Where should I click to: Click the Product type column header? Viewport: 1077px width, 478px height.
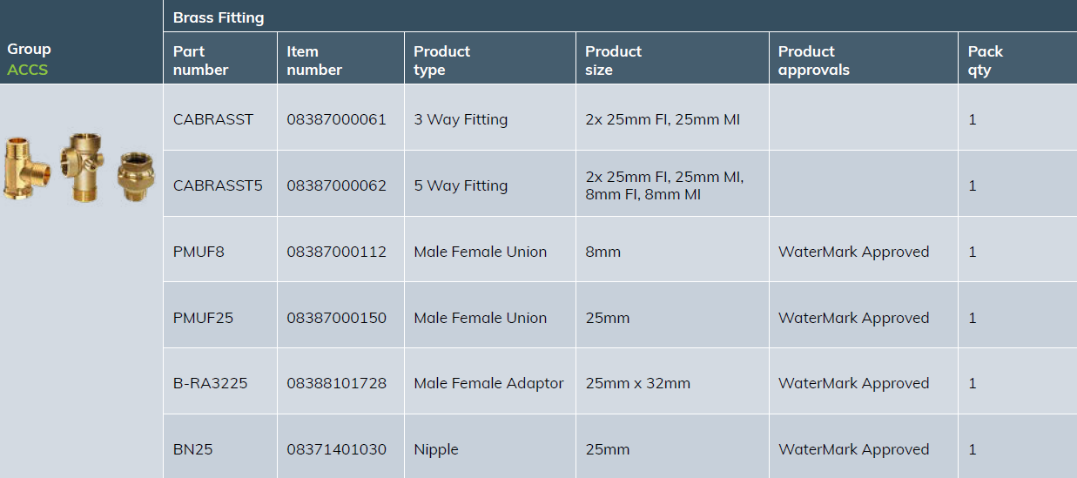point(441,60)
